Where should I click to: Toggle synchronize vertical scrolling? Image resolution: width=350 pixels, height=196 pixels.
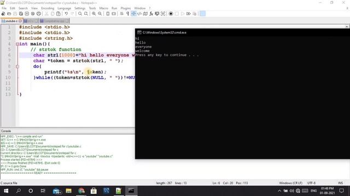click(108, 14)
